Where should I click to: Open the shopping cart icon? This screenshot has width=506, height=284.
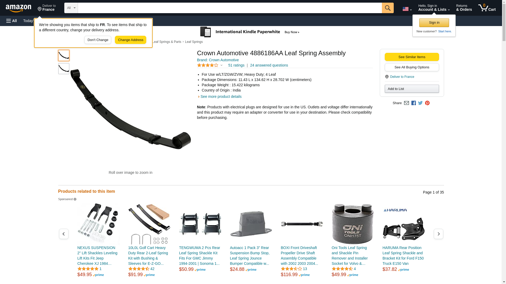(x=487, y=8)
